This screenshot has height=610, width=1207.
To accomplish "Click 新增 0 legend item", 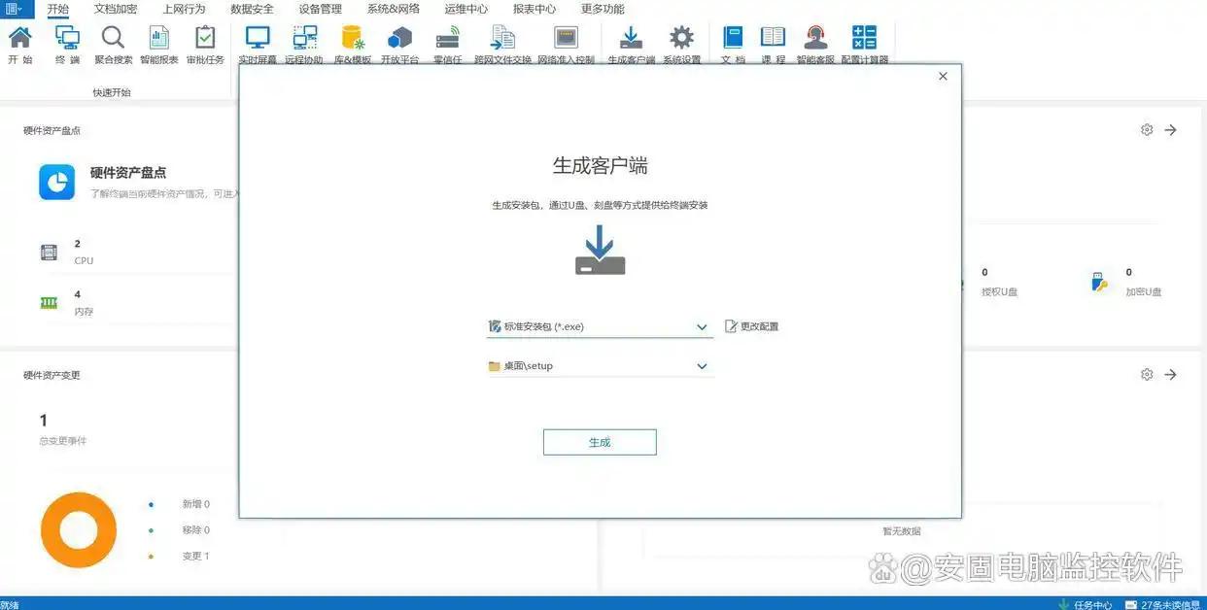I will pos(180,504).
